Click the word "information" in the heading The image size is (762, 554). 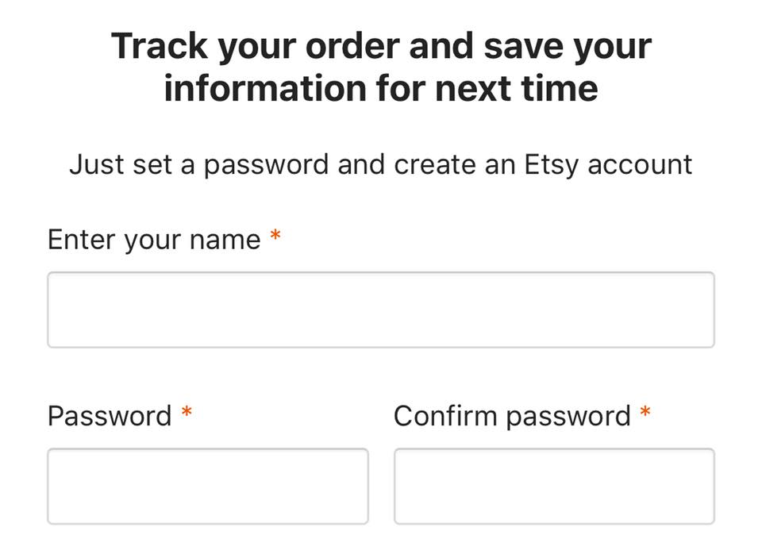[x=265, y=88]
